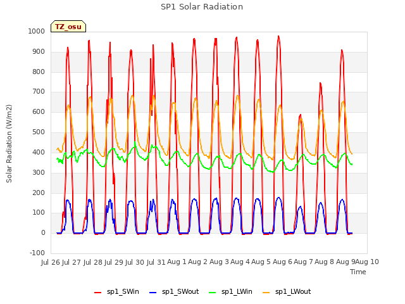Image resolution: width=405 pixels, height=304 pixels.
Task: Click the Solar Radiation (W/m2) axis label
Action: (x=9, y=144)
